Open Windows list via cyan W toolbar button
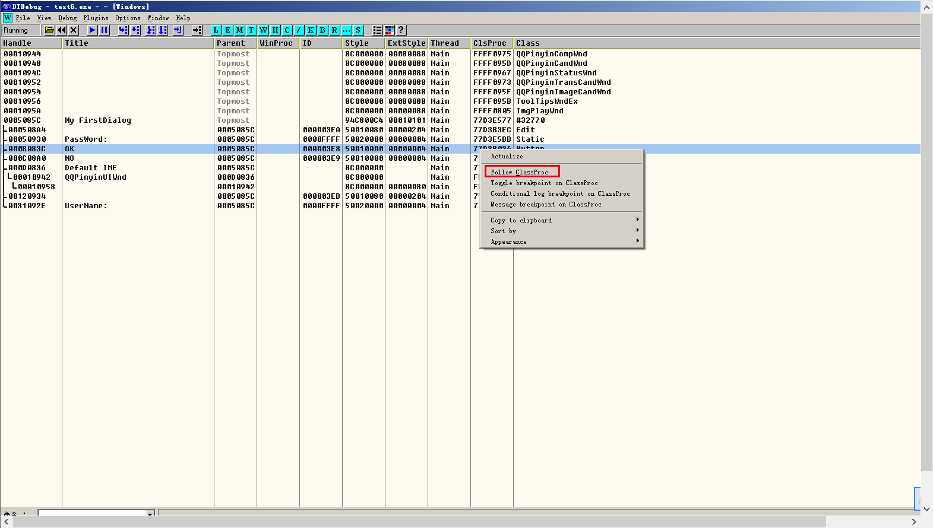This screenshot has height=528, width=933. tap(264, 30)
